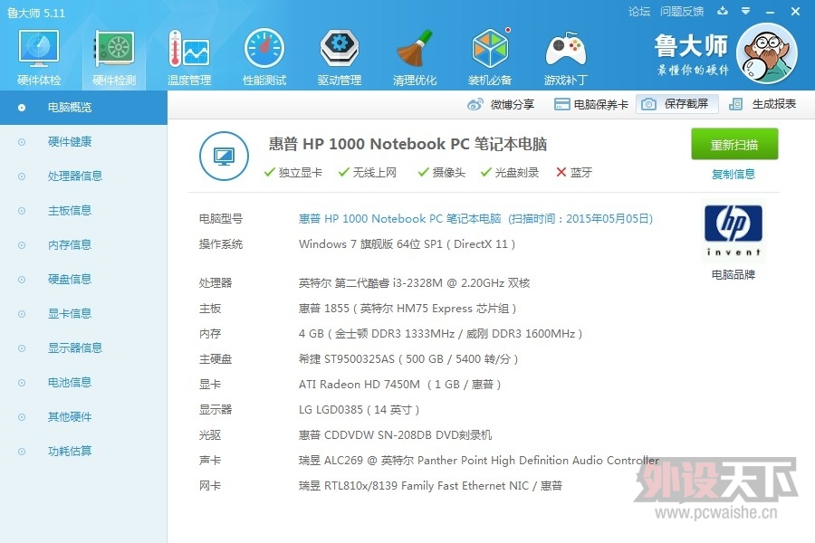
Task: Close the 鲁大师 window
Action: click(x=795, y=11)
